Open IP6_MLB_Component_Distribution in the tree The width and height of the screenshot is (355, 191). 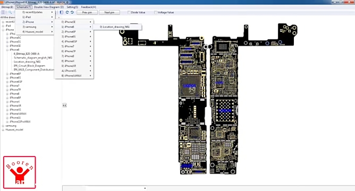pos(34,70)
